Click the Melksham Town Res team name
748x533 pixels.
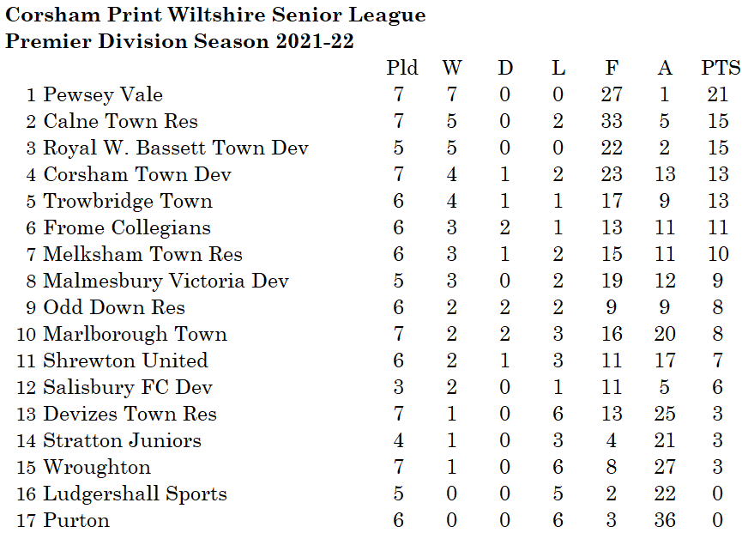click(142, 255)
